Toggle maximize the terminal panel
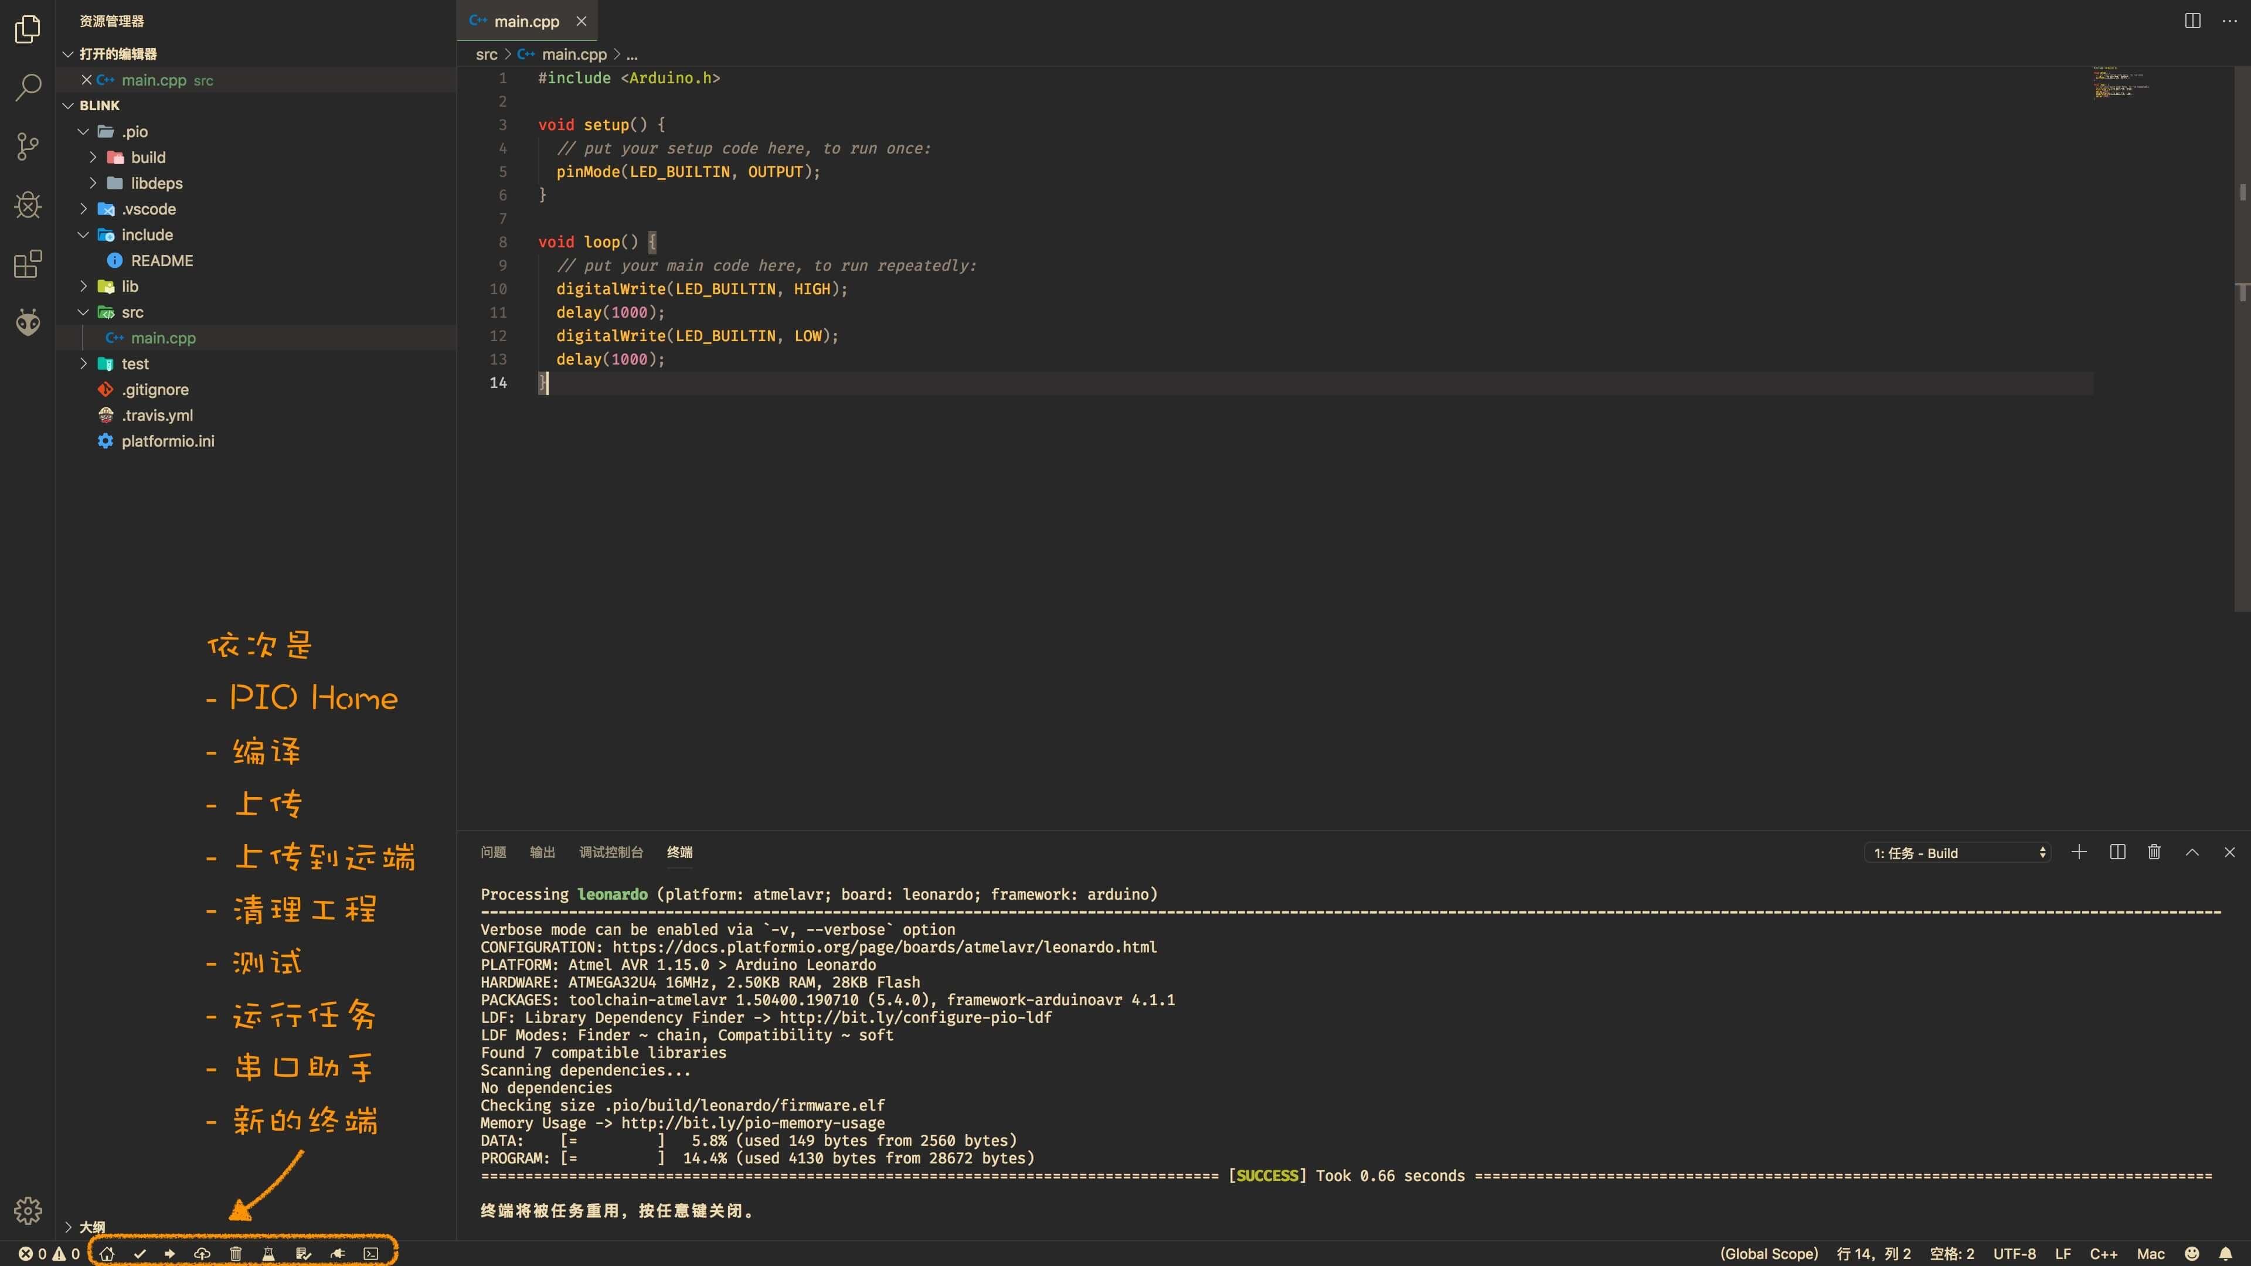Image resolution: width=2251 pixels, height=1266 pixels. [x=2192, y=852]
